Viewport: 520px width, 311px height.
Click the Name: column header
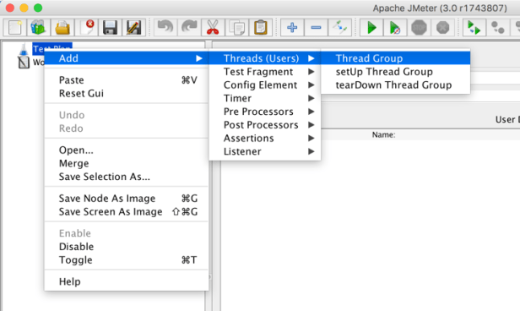tap(383, 134)
